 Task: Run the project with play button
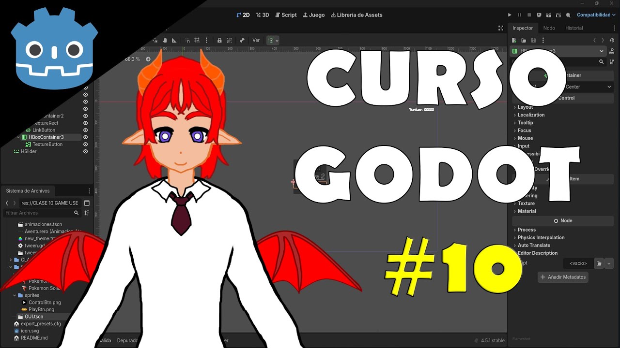pos(510,15)
